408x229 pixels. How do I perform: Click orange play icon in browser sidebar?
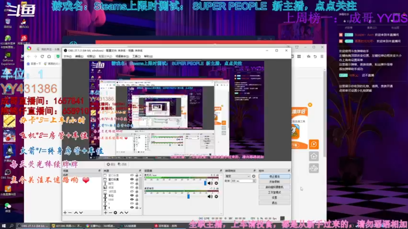[x=314, y=145]
